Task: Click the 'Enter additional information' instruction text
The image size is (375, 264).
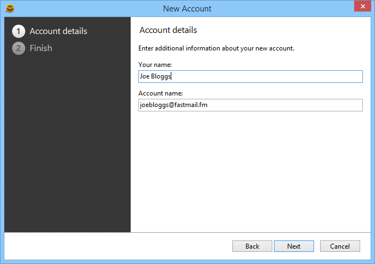Action: pyautogui.click(x=216, y=48)
